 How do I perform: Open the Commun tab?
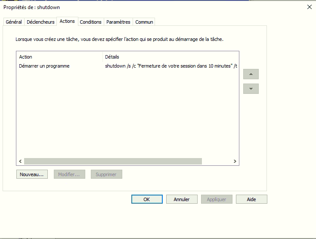pyautogui.click(x=144, y=22)
